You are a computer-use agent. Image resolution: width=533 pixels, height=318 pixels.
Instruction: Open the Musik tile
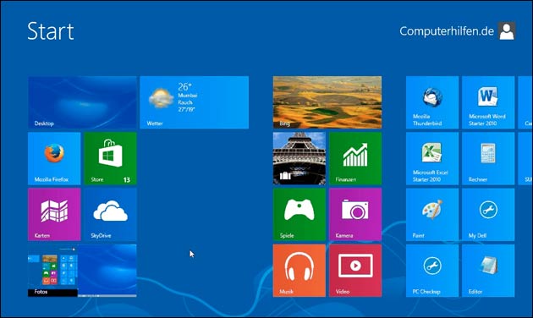pyautogui.click(x=299, y=271)
